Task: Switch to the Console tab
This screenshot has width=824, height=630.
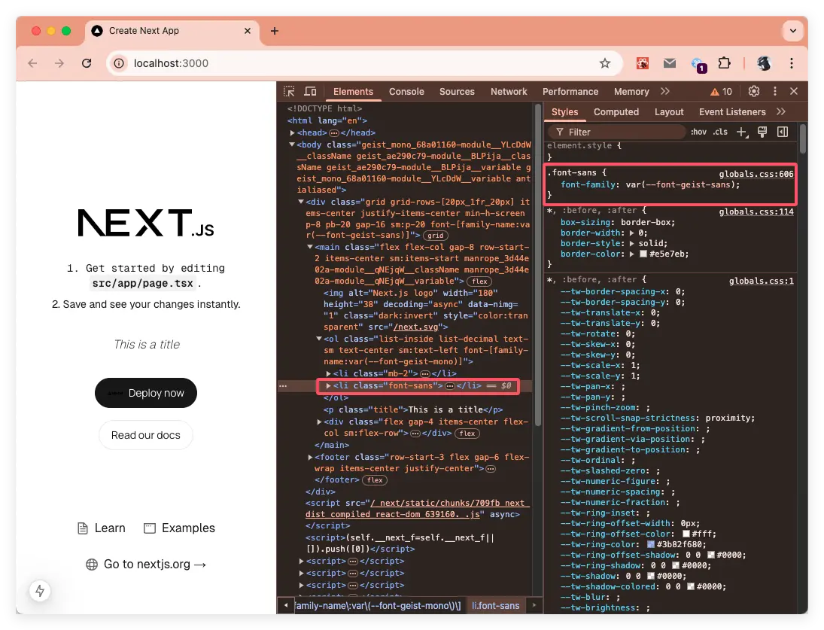Action: (406, 91)
